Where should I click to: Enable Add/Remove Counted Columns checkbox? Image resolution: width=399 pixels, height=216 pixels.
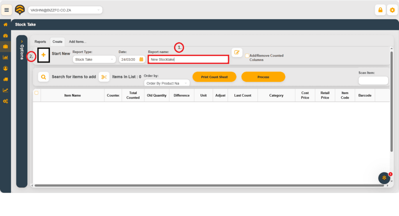pyautogui.click(x=247, y=56)
